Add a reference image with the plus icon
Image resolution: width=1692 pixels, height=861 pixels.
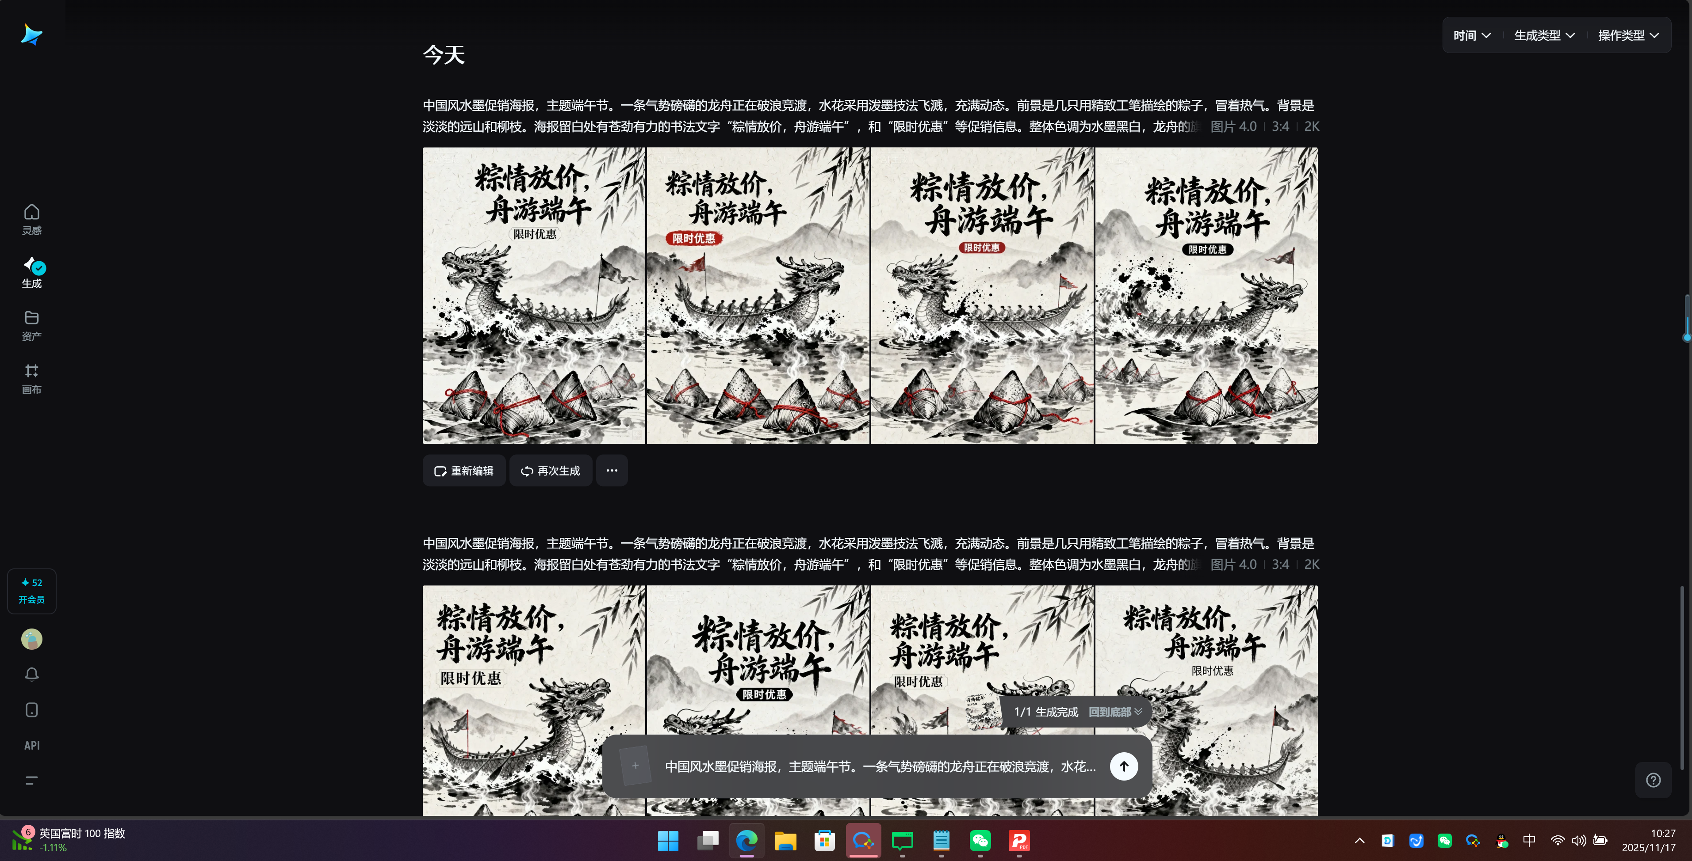tap(635, 766)
